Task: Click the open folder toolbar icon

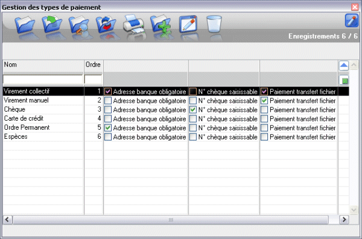Action: click(25, 25)
